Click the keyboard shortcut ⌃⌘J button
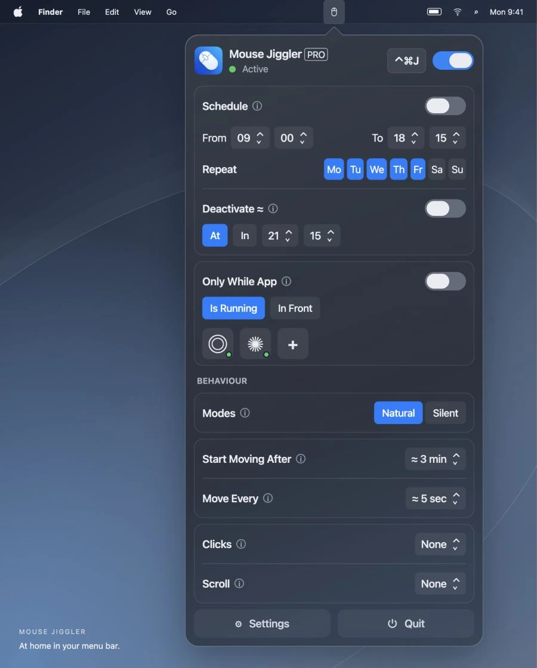 click(406, 60)
